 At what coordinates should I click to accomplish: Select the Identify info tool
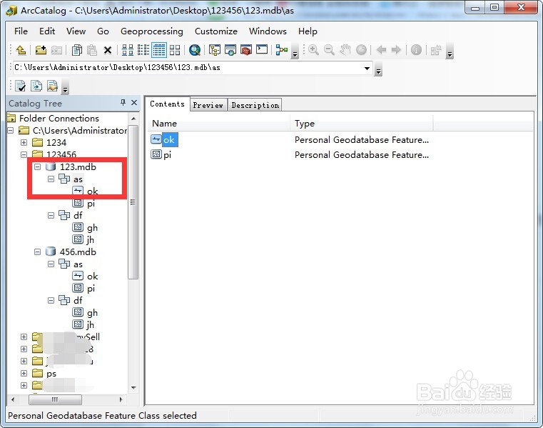tap(416, 50)
